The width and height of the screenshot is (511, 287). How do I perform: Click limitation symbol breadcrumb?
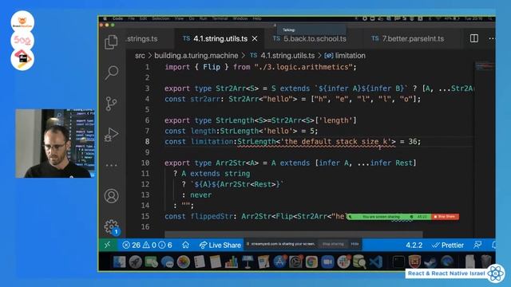pyautogui.click(x=345, y=56)
